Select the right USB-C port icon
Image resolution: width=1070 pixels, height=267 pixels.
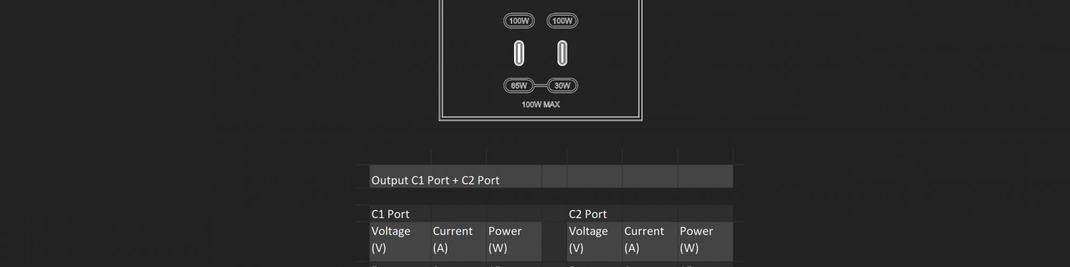562,53
